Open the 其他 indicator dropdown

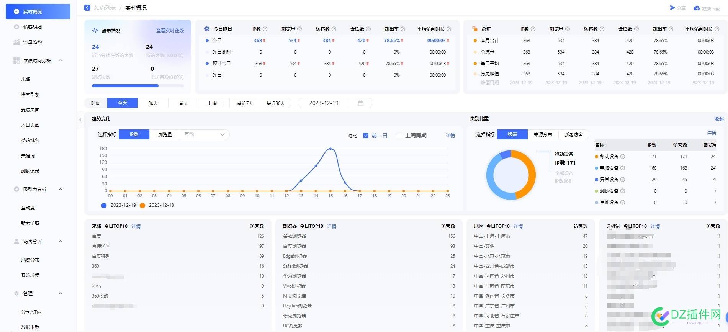tap(205, 134)
